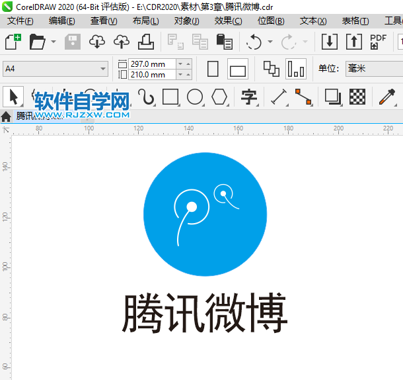
Task: Set page orientation to landscape
Action: (238, 69)
